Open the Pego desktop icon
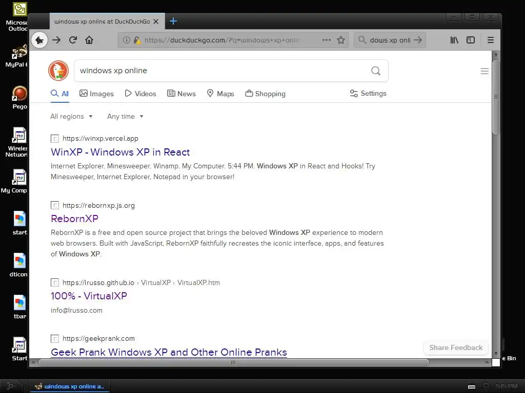Screen dimensions: 525x393 point(19,98)
